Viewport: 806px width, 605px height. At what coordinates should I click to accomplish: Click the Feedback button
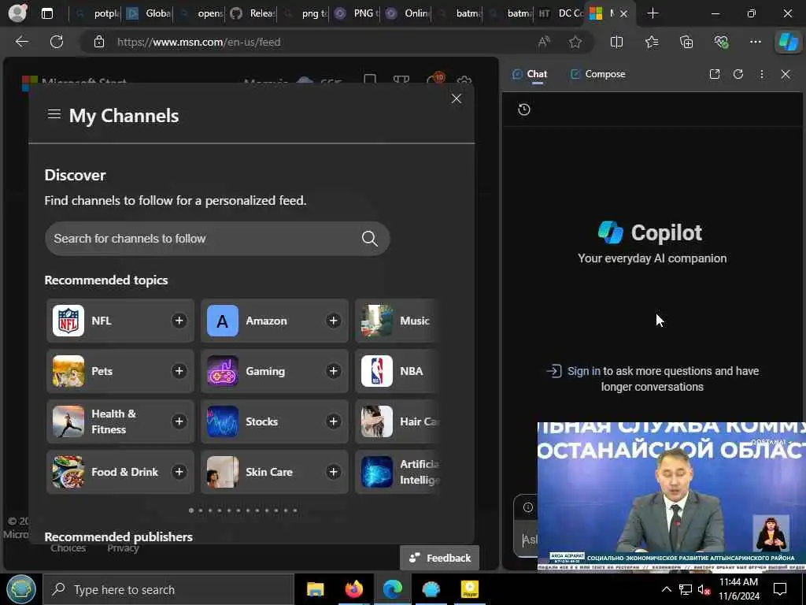pyautogui.click(x=439, y=559)
